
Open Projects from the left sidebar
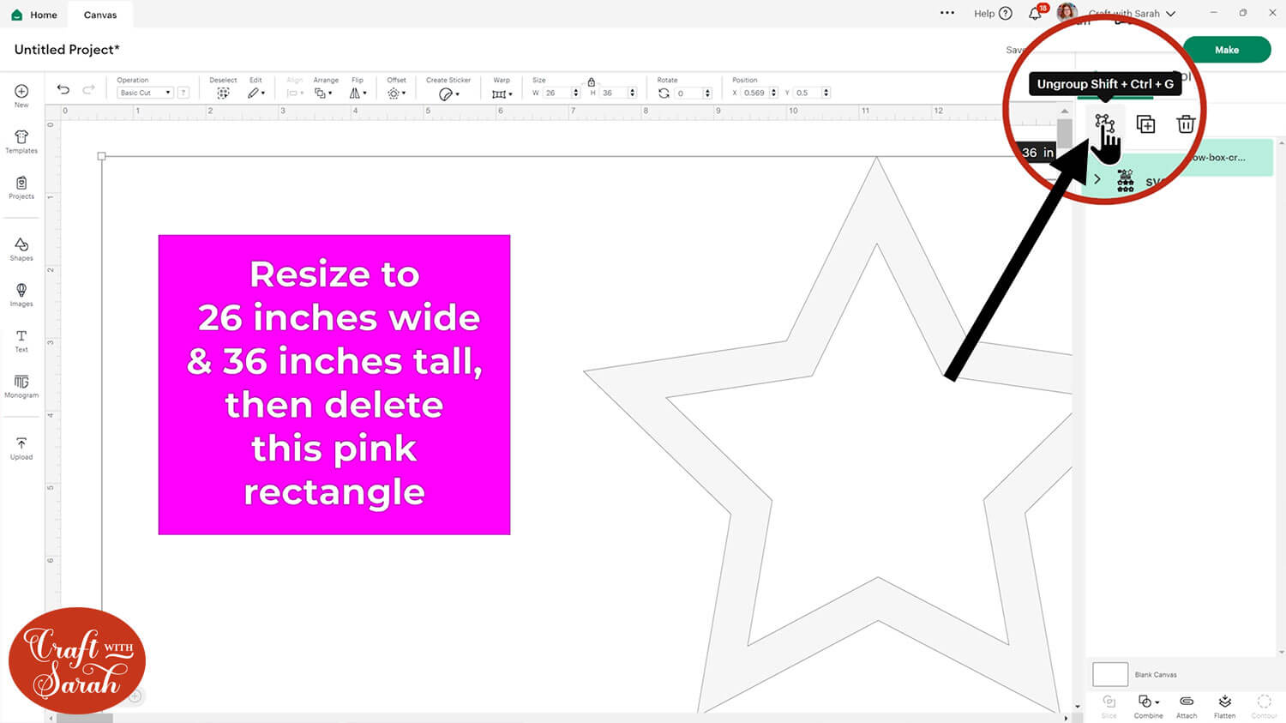tap(21, 188)
